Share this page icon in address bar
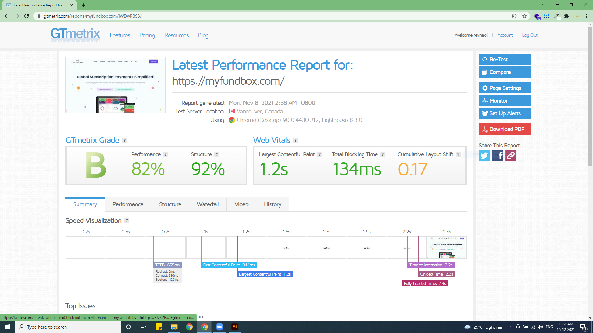593x333 pixels. pos(515,16)
